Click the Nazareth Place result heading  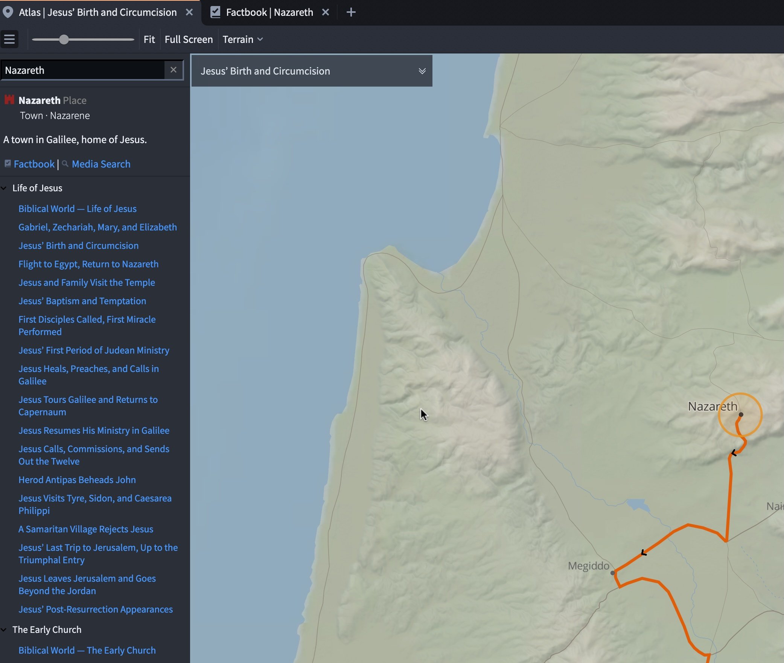point(52,100)
